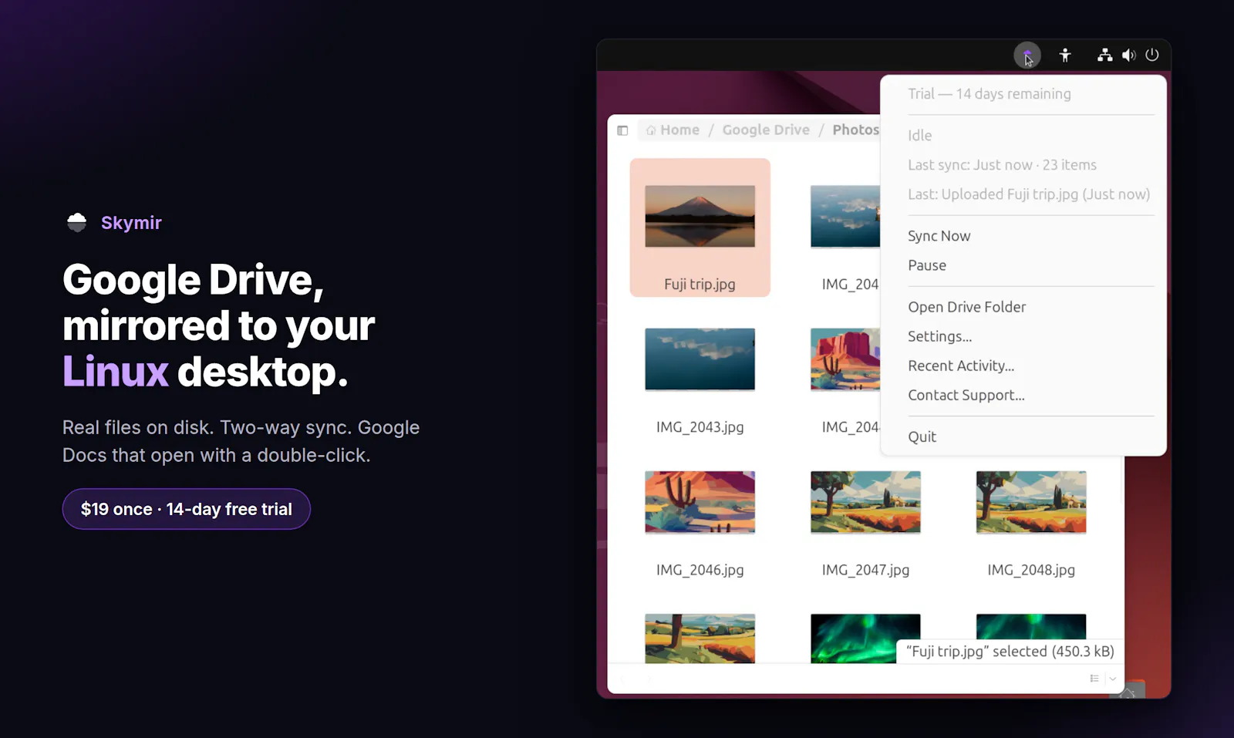Click "Last: Uploaded Fuji trip.jpg (Just now)"
The image size is (1234, 738).
click(x=1029, y=194)
